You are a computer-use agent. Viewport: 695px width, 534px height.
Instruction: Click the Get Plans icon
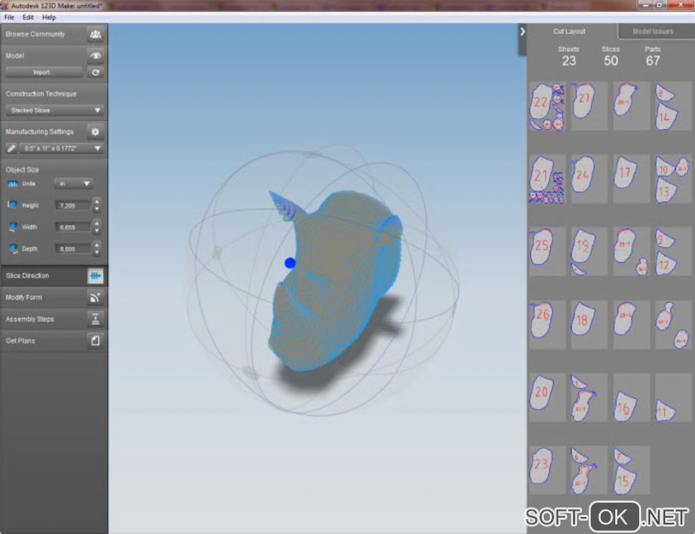point(95,341)
